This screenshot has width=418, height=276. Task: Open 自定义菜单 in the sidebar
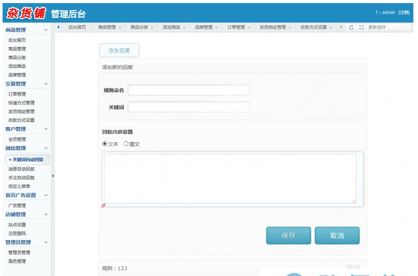pos(19,186)
